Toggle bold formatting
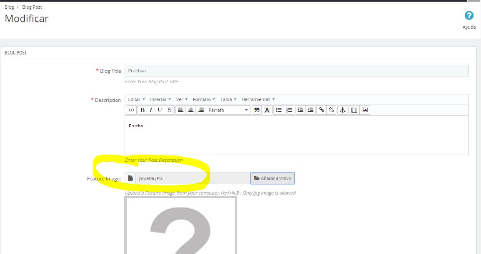 coord(142,110)
